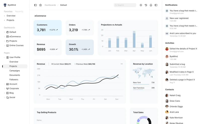Select Campaigns under User Profile
Image resolution: width=201 pixels, height=124 pixels.
[x=15, y=71]
